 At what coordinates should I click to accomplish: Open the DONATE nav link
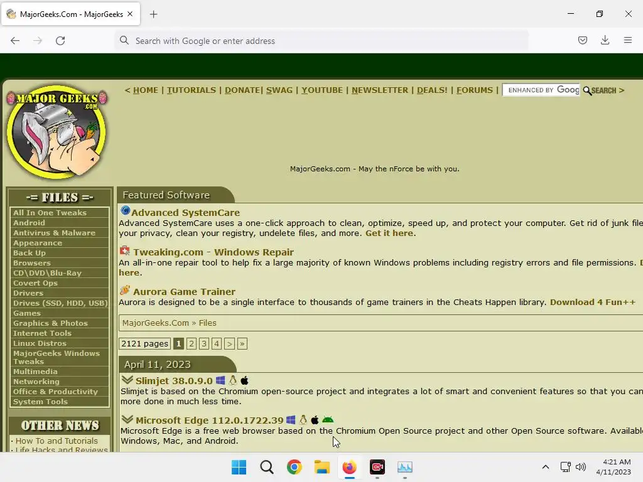[x=242, y=90]
